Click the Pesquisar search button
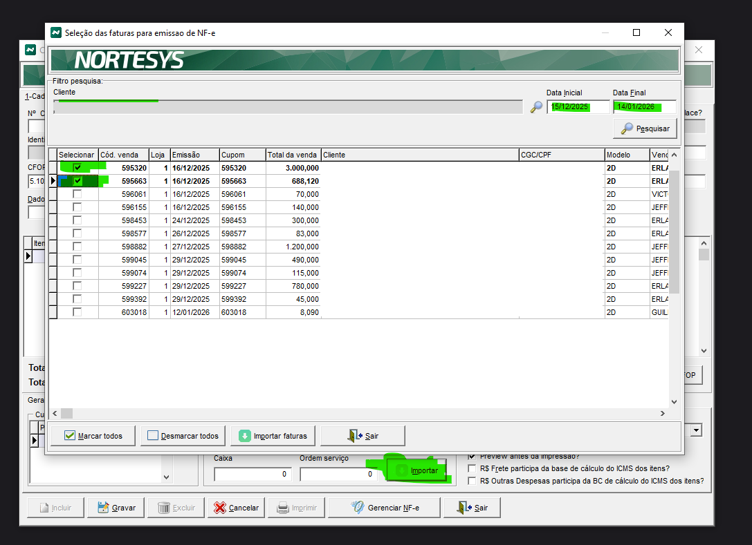Image resolution: width=752 pixels, height=545 pixels. [645, 128]
